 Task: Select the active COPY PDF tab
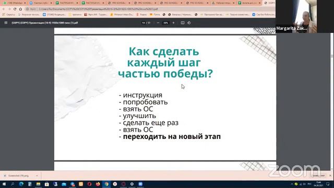[269, 3]
